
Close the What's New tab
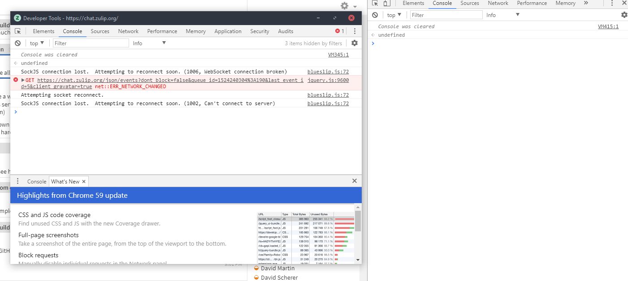pyautogui.click(x=84, y=182)
